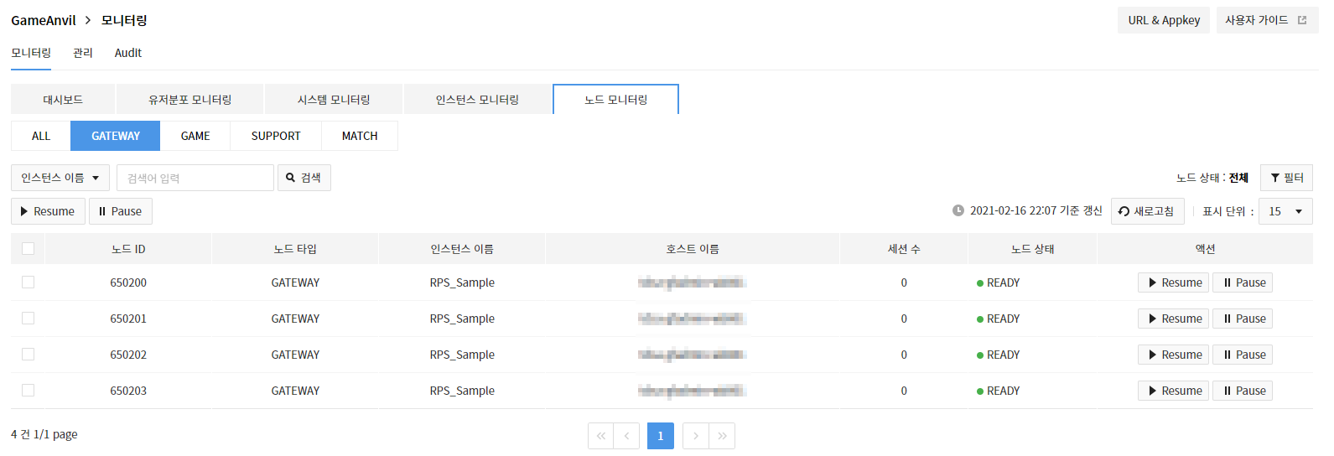Click the 검색 search button

tap(304, 178)
